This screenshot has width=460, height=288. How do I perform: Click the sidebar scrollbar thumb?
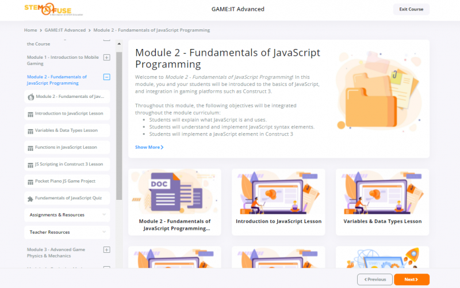[x=119, y=126]
